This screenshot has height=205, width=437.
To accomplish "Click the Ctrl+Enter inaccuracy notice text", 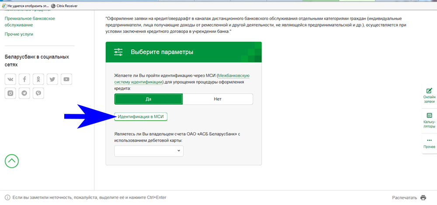I will pyautogui.click(x=89, y=198).
